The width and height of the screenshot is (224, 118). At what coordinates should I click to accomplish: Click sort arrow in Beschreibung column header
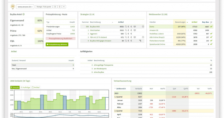click(112, 22)
